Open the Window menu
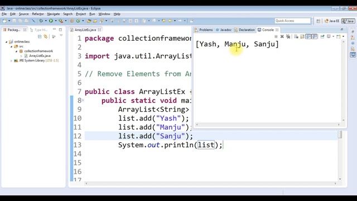The image size is (357, 201). pyautogui.click(x=104, y=14)
